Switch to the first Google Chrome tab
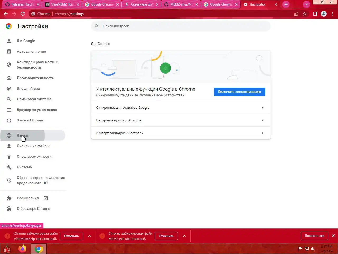This screenshot has height=254, width=338. coord(101,4)
